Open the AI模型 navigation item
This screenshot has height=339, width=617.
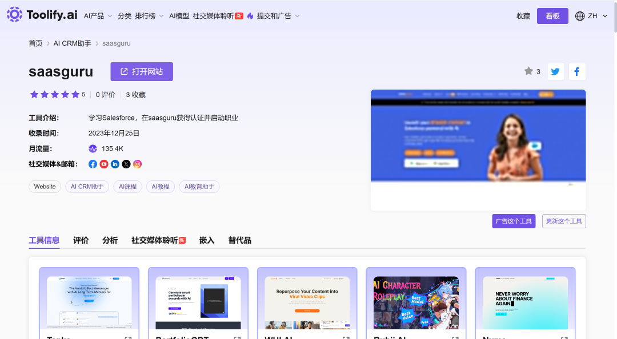[x=179, y=16]
